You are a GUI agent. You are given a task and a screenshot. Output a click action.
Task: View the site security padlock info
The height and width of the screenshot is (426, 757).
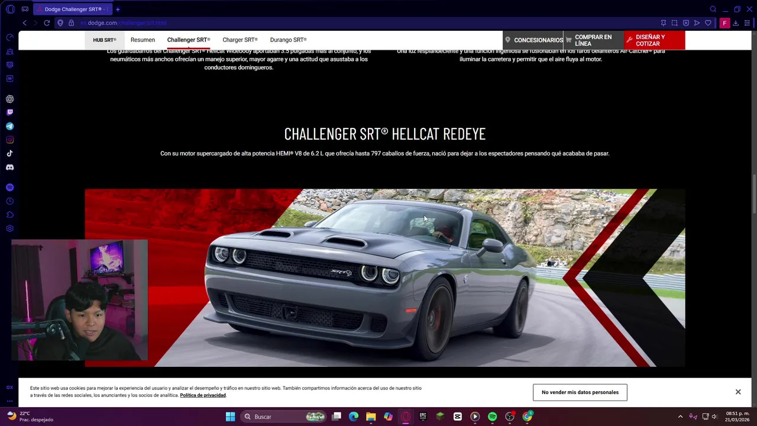71,23
